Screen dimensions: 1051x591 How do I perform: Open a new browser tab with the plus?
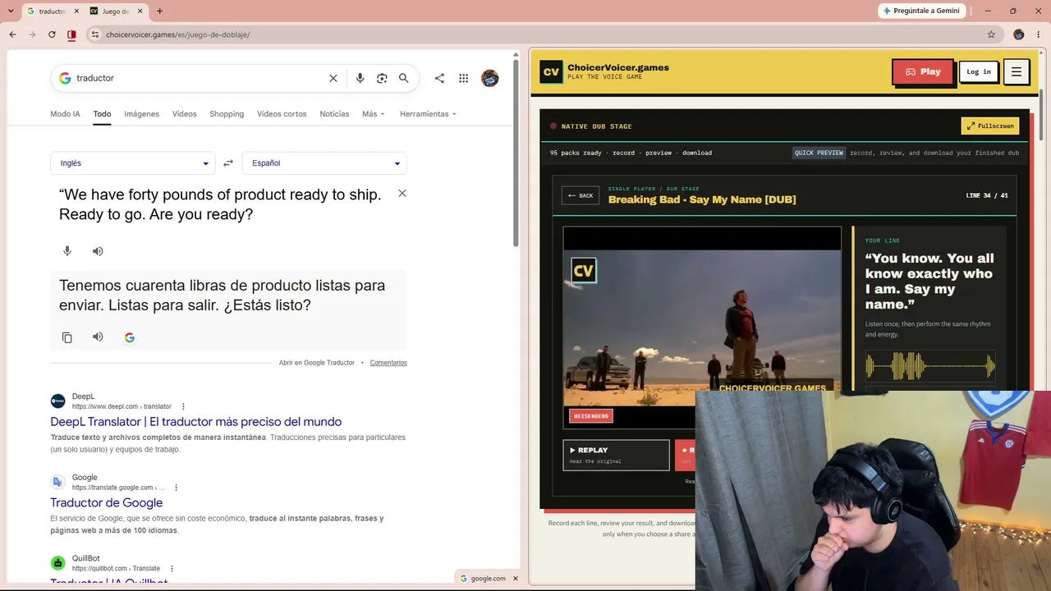click(159, 11)
